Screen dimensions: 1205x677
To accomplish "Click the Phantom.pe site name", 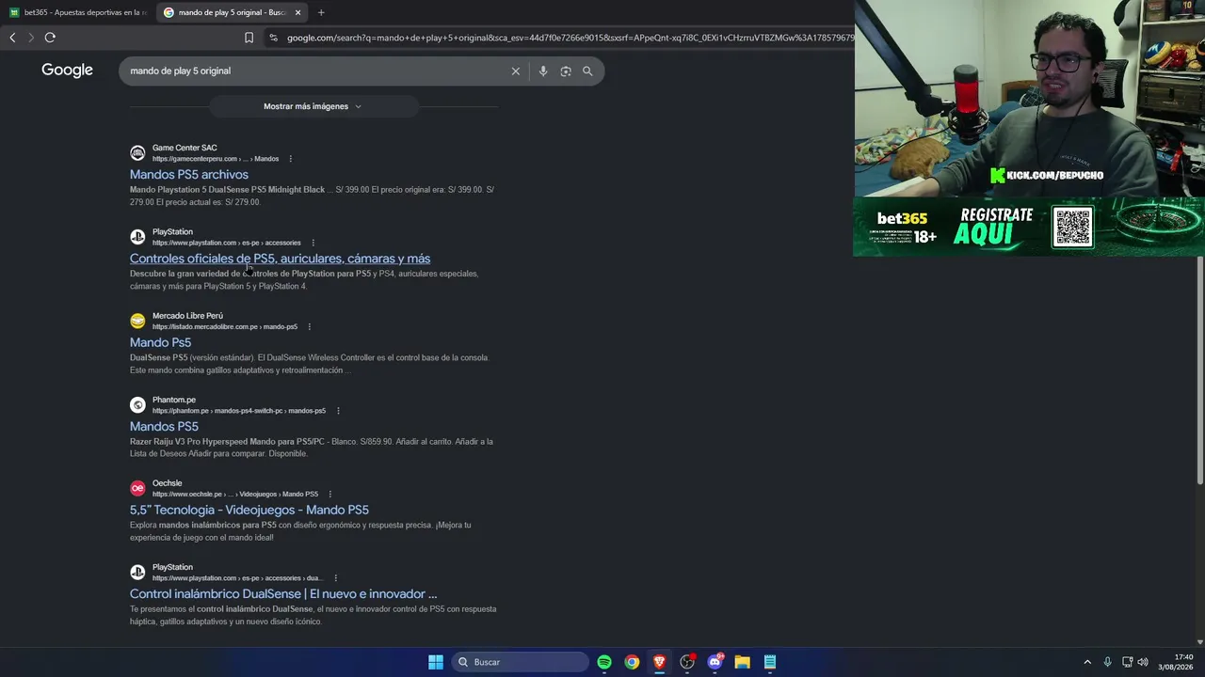I will [174, 400].
